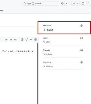Click the plus create new button
This screenshot has width=91, height=104.
pyautogui.click(x=74, y=3)
